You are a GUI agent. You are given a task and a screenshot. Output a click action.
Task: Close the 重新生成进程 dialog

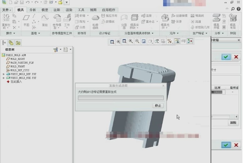click(163, 86)
